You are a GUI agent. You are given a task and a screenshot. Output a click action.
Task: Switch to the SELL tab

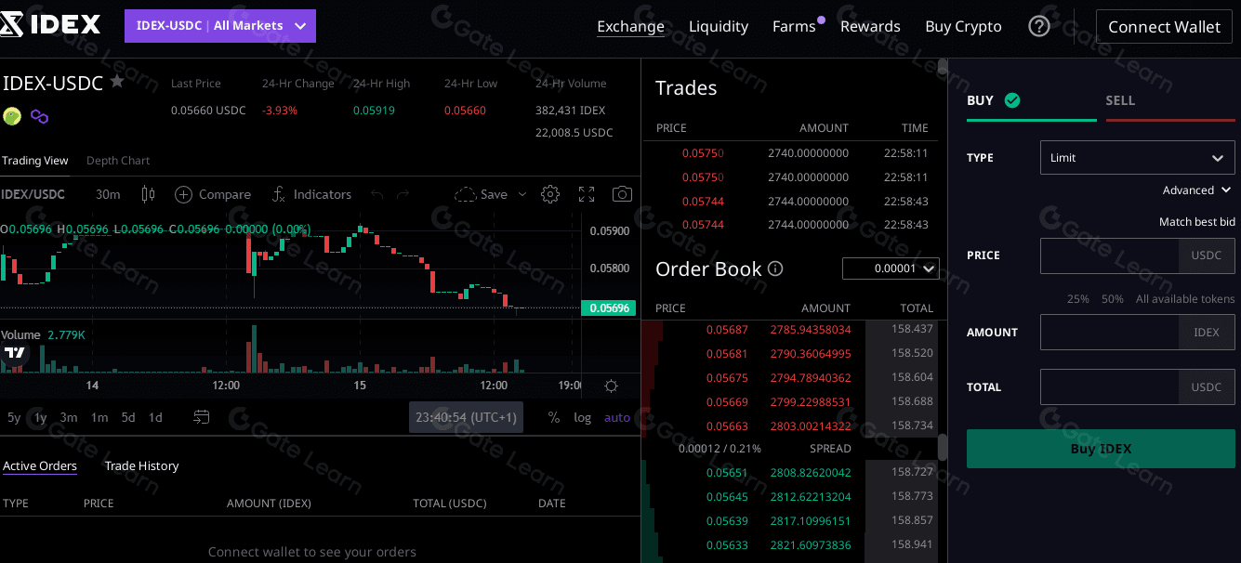[1120, 100]
